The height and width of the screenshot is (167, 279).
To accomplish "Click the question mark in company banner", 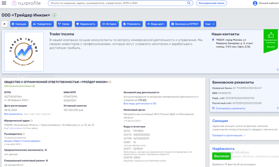I will point(277,70).
